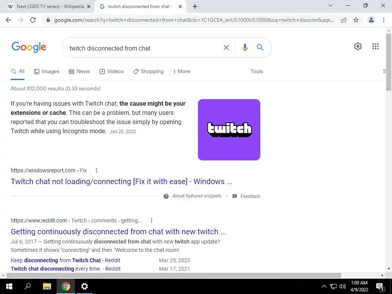Image resolution: width=392 pixels, height=294 pixels.
Task: Open search Tools options
Action: tap(257, 72)
